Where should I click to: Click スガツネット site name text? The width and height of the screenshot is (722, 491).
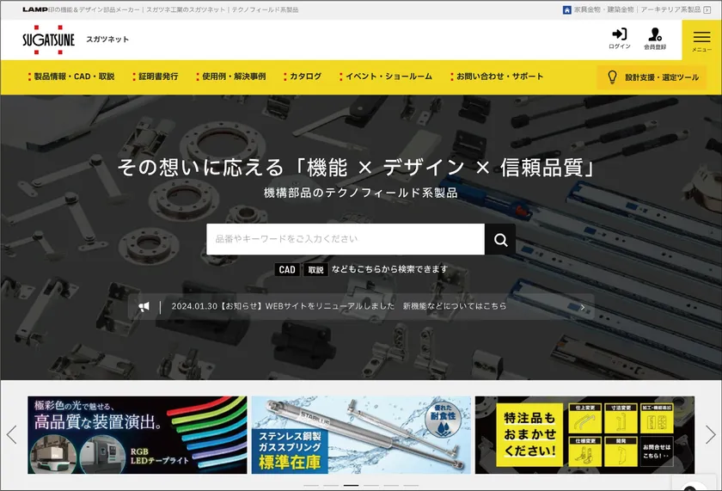[107, 40]
